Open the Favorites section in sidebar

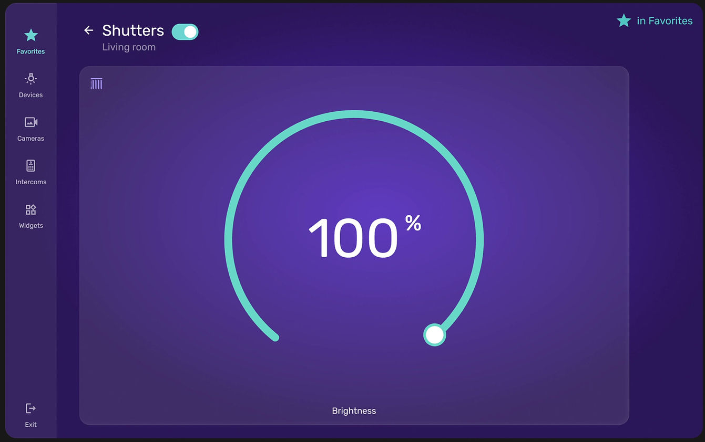[30, 42]
